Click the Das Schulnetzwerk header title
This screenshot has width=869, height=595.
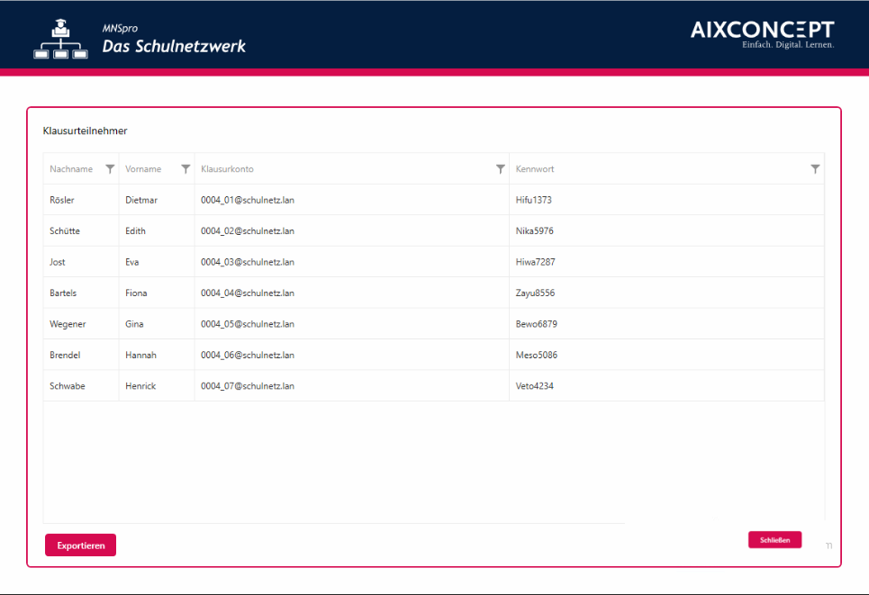point(174,47)
